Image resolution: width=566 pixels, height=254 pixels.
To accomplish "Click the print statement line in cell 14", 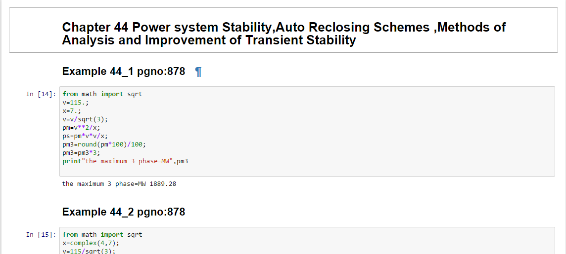I will coord(125,161).
